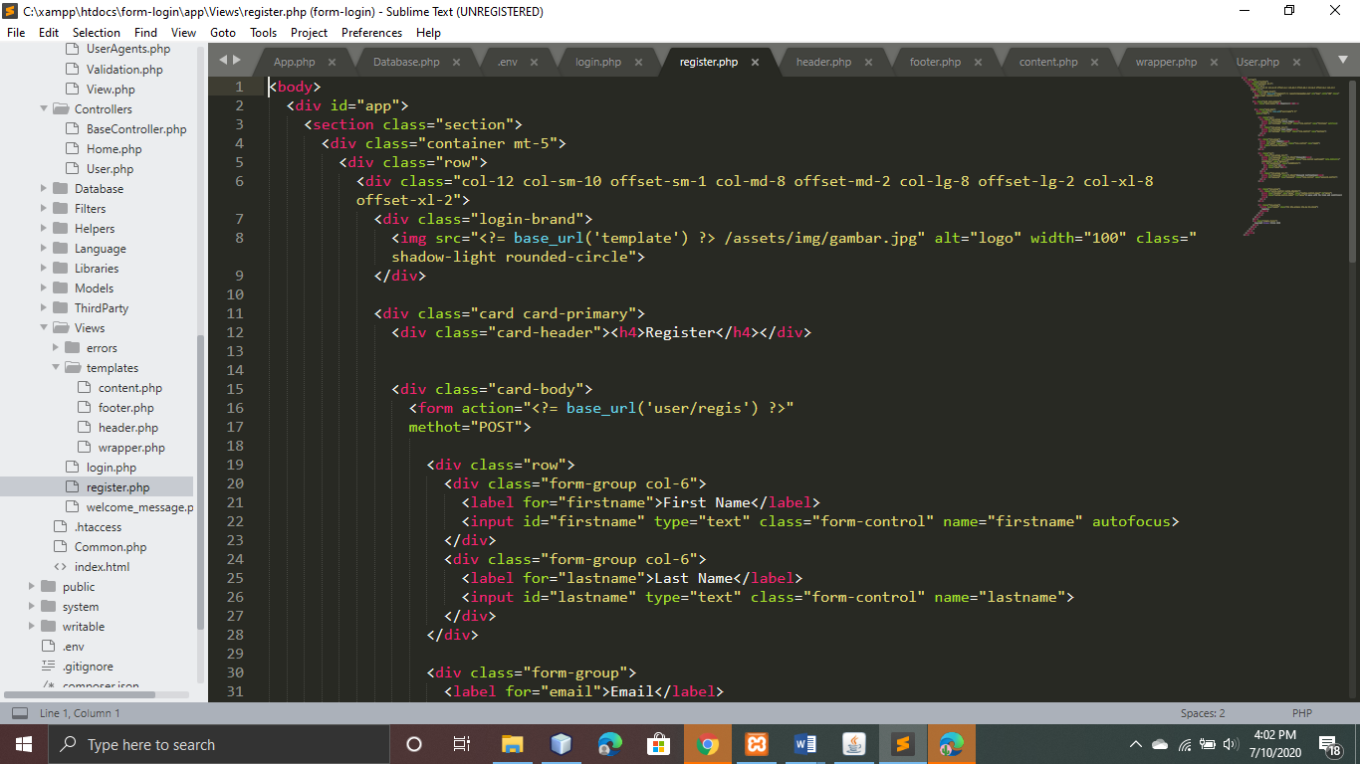Open XAMPP from the taskbar
Image resolution: width=1360 pixels, height=764 pixels.
[756, 744]
